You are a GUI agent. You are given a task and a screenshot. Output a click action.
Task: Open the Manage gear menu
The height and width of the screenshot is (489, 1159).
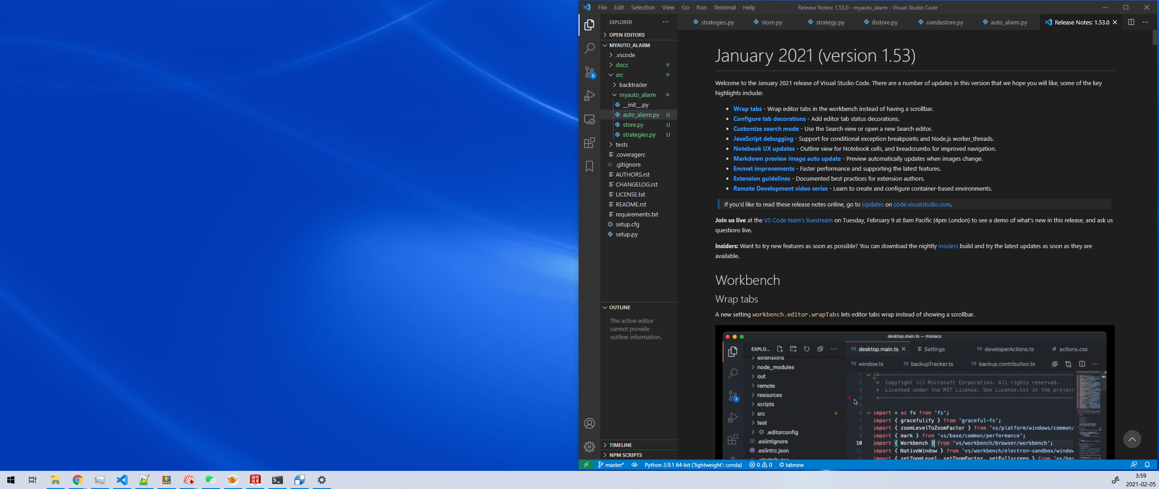589,446
